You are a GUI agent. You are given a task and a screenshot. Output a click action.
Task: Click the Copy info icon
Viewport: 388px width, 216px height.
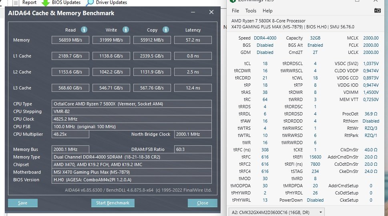(x=166, y=30)
